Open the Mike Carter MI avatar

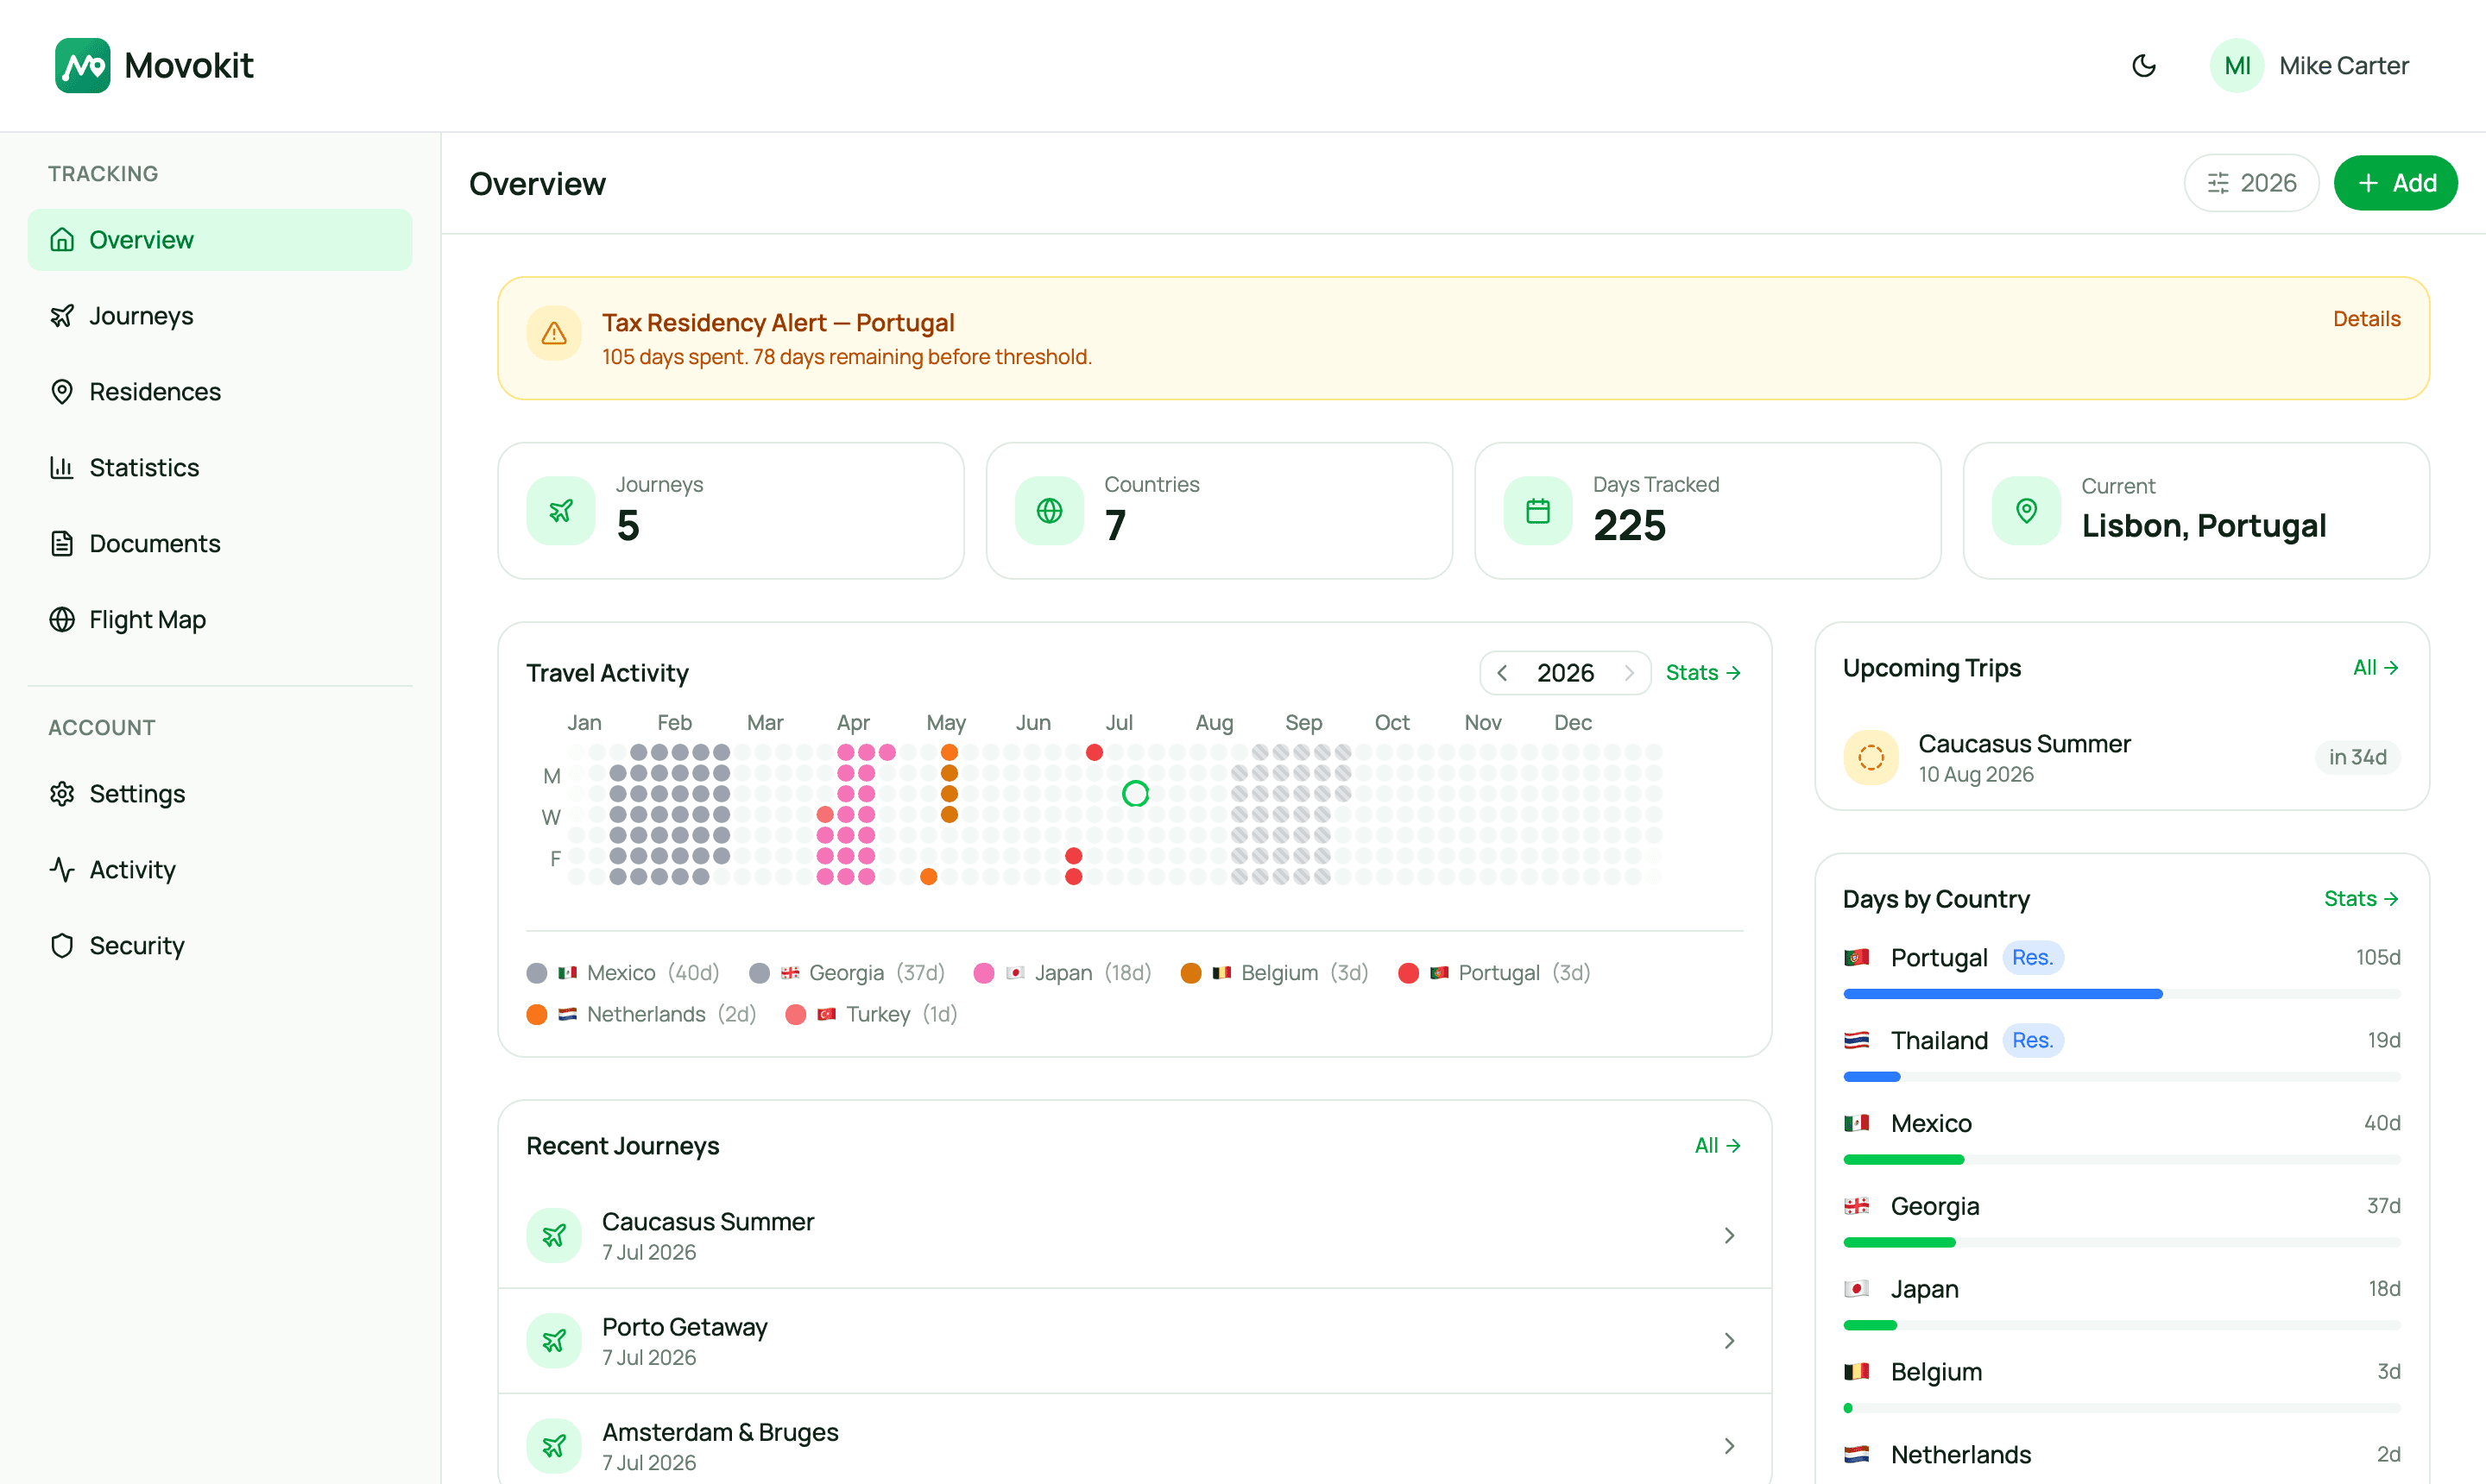(2237, 66)
